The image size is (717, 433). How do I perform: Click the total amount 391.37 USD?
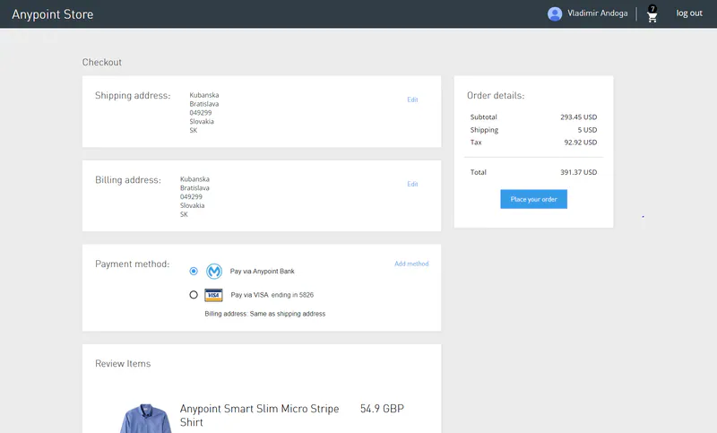pos(578,172)
